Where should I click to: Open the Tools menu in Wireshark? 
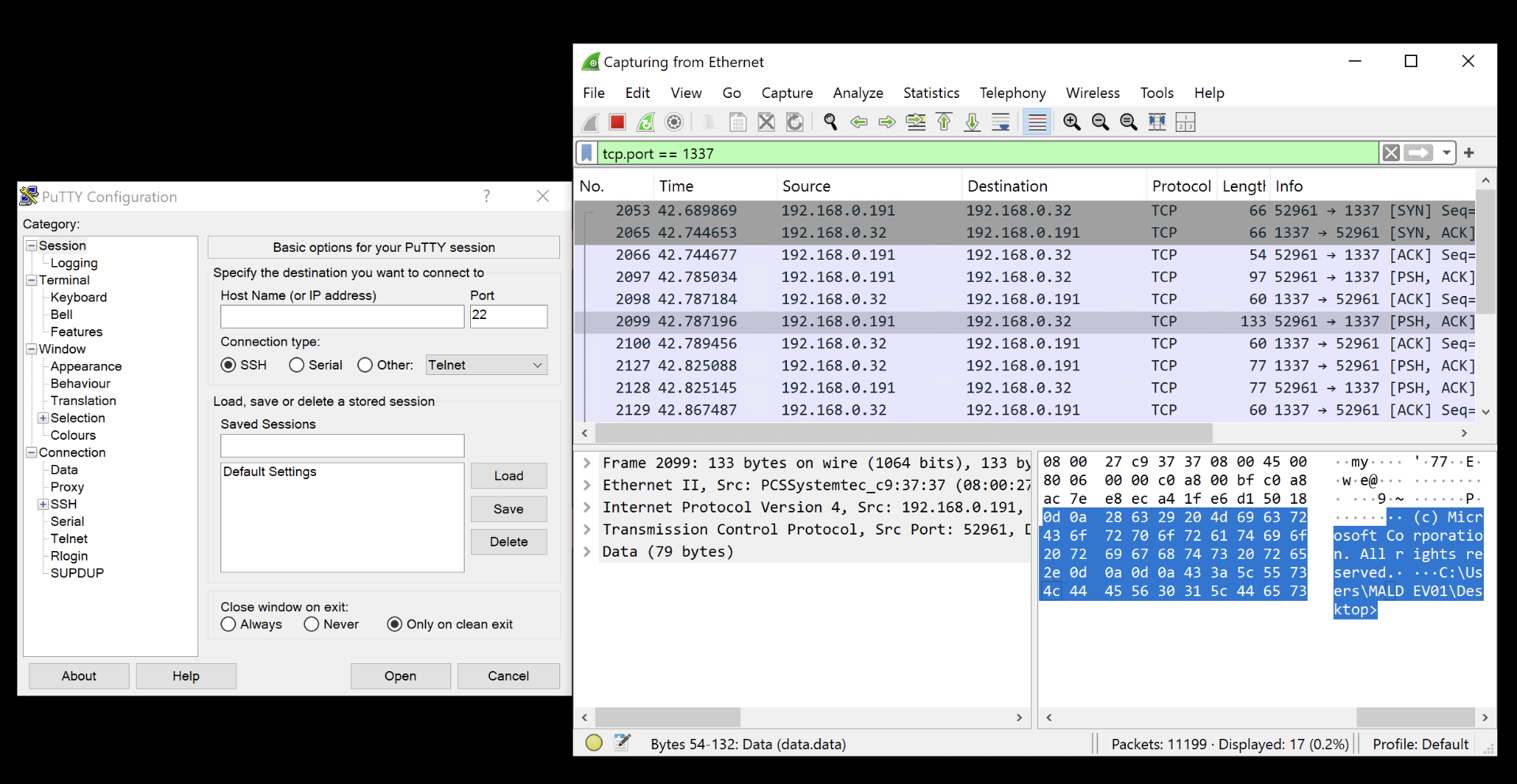click(1157, 93)
